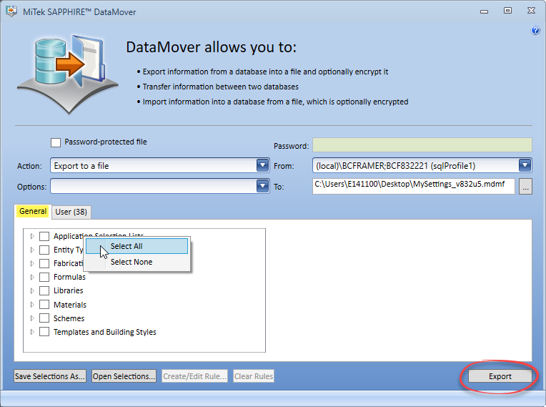Select Templates and Building Styles label
The height and width of the screenshot is (407, 546).
(x=105, y=332)
